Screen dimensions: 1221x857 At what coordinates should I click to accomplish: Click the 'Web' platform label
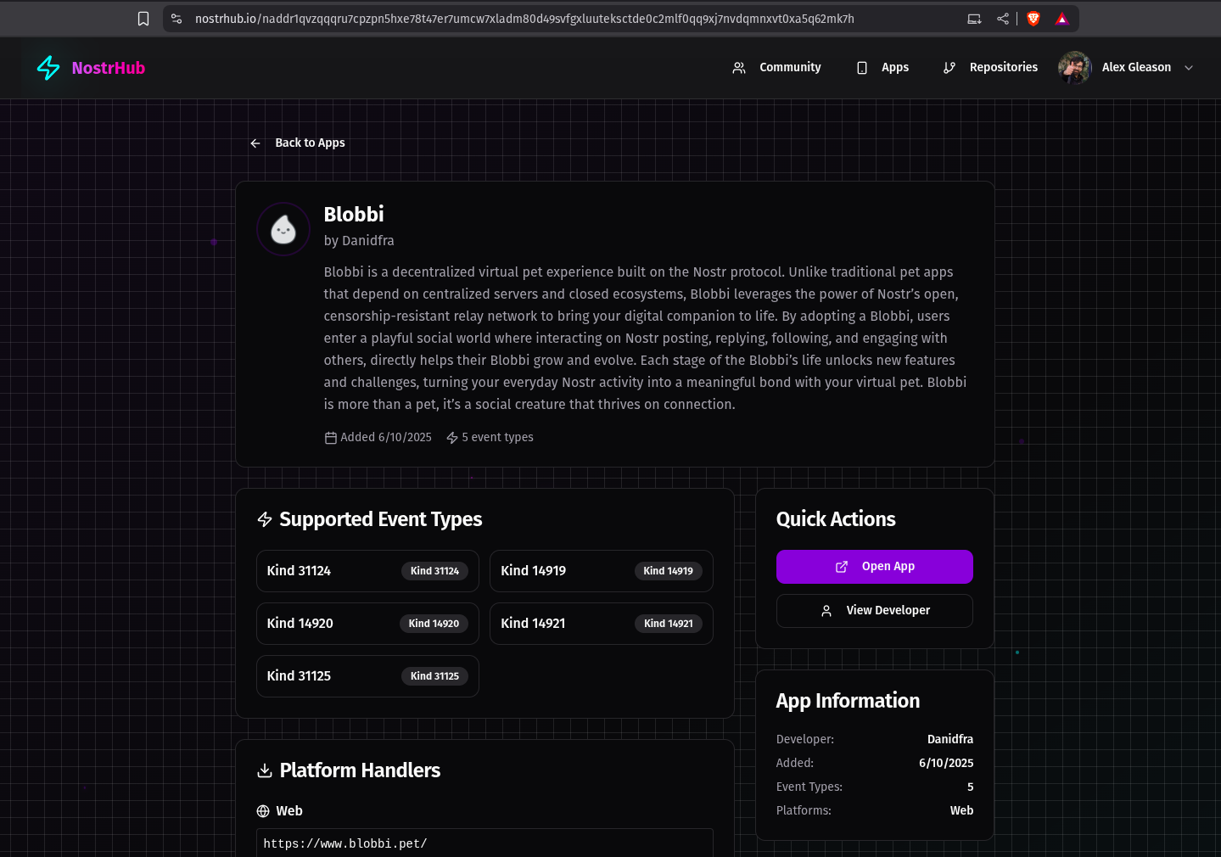[289, 811]
